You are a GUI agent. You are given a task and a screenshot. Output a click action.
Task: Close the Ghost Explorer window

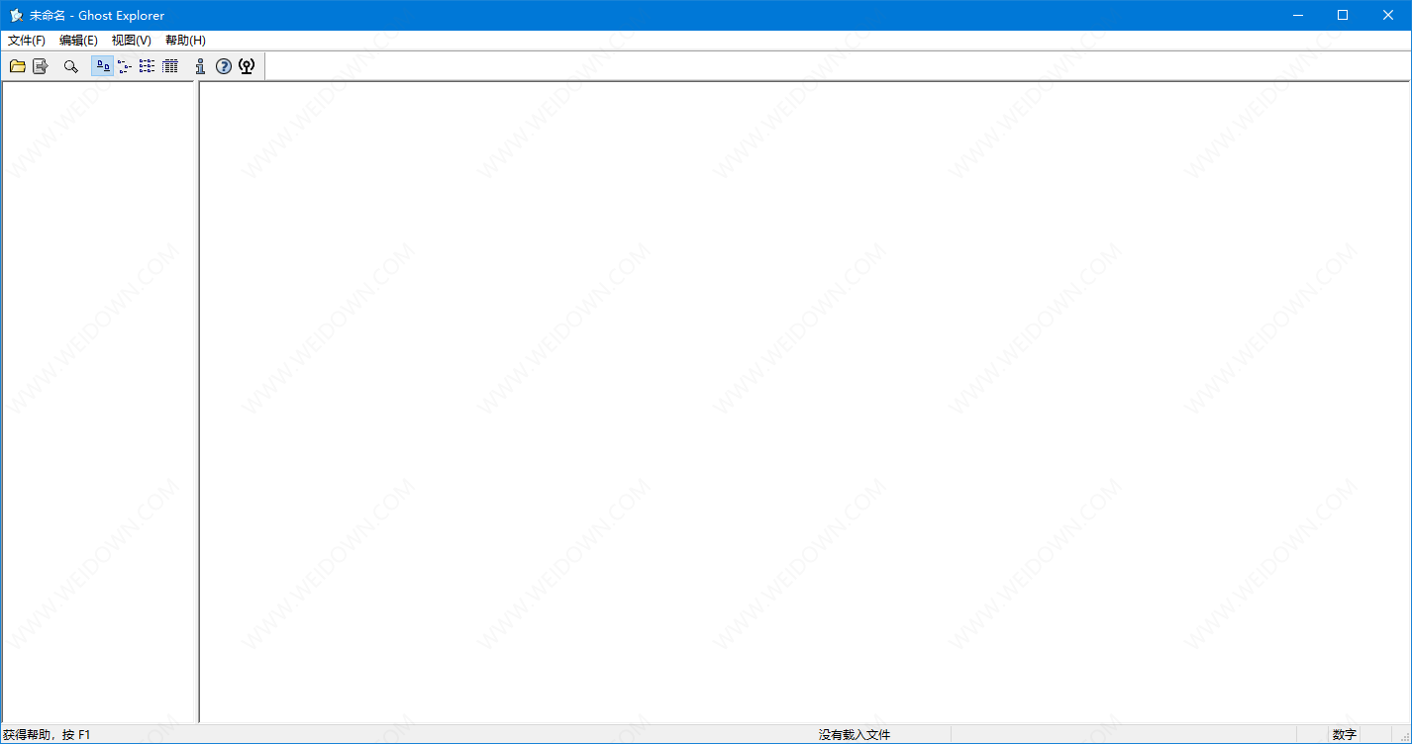[1388, 15]
